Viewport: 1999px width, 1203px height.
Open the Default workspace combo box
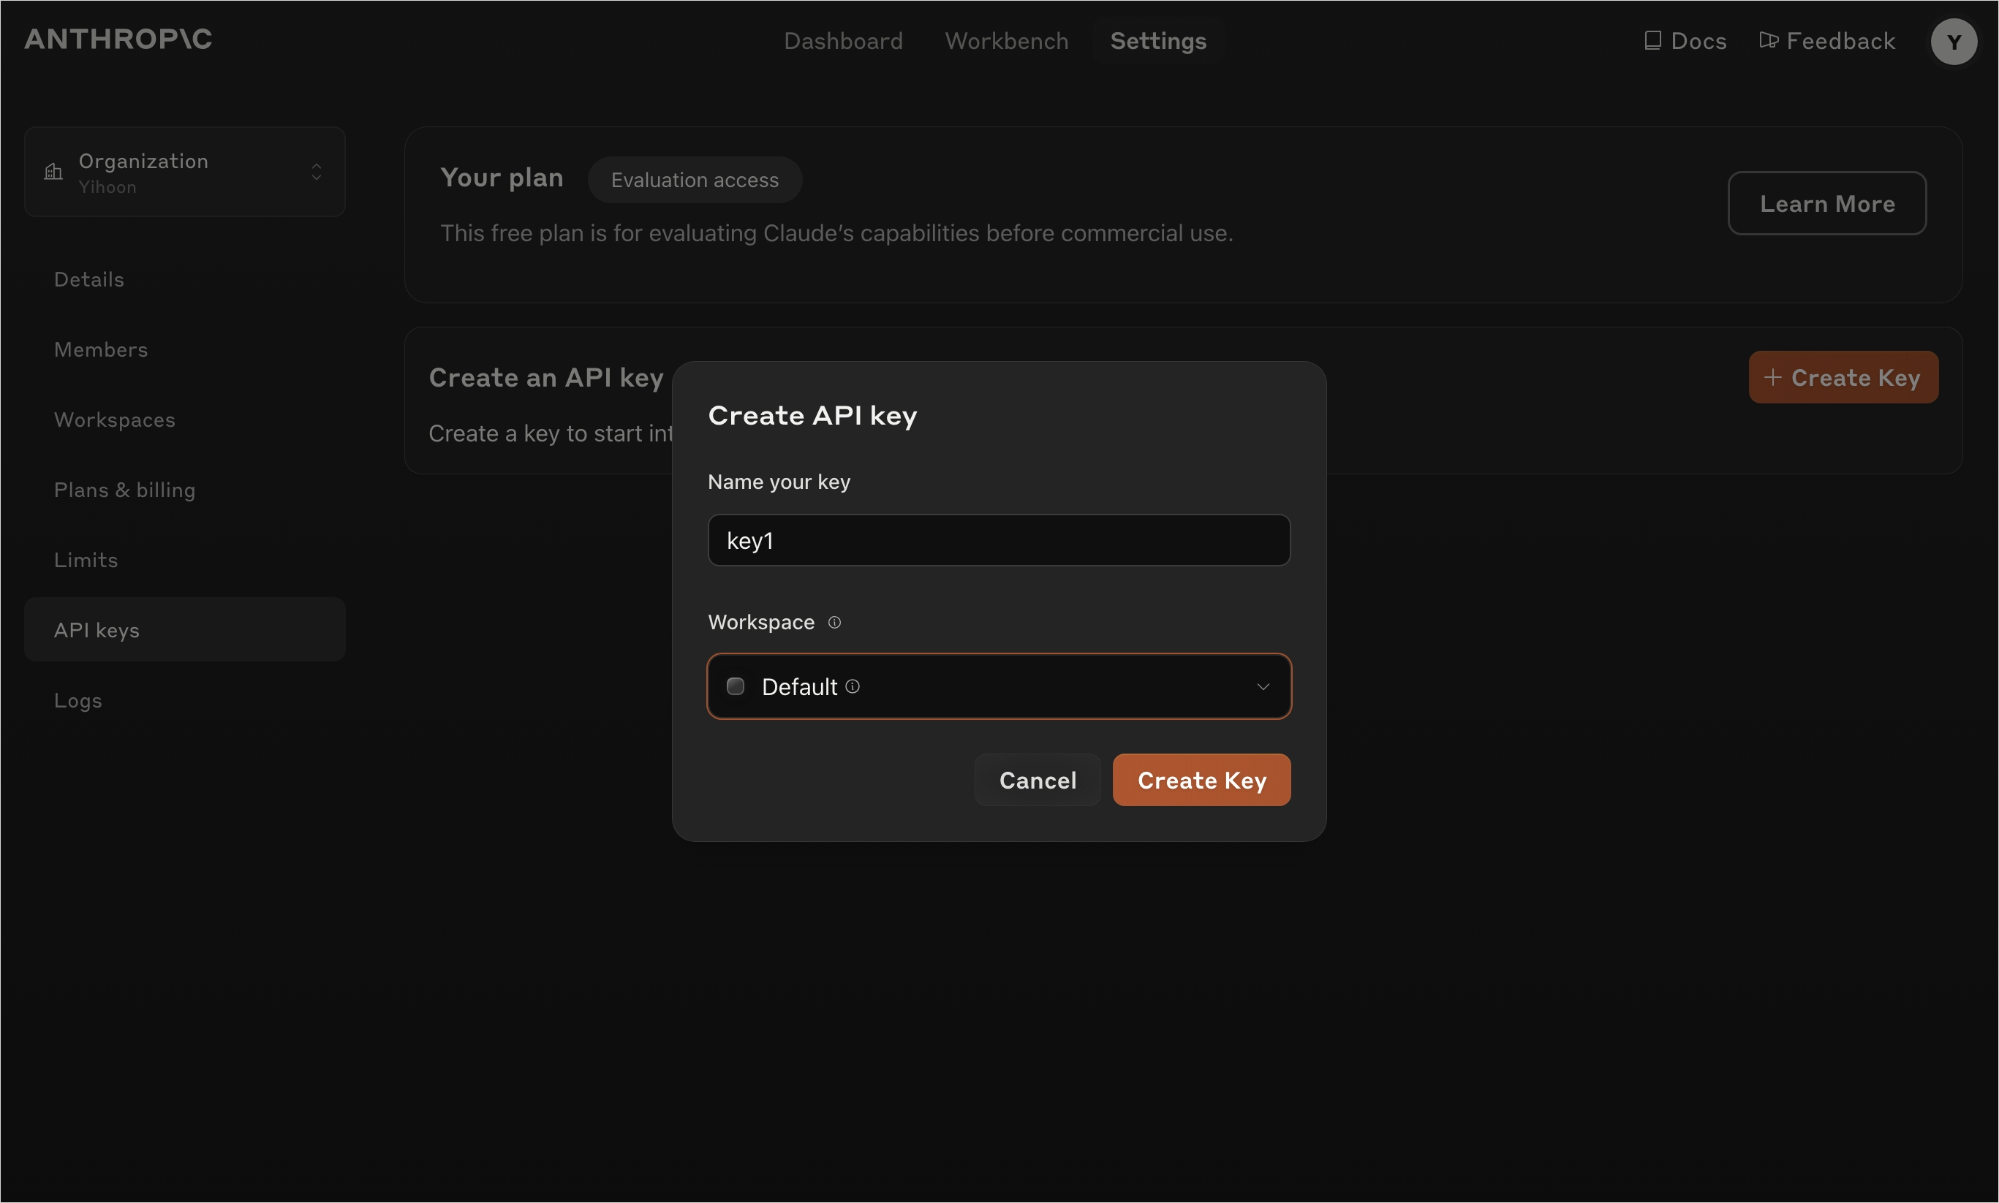pos(997,686)
